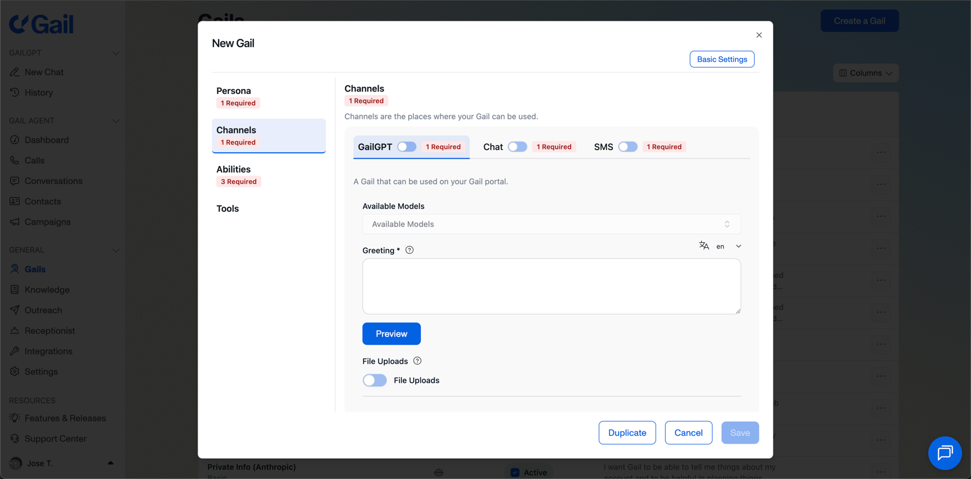Click the File Uploads help icon
This screenshot has width=971, height=479.
417,361
